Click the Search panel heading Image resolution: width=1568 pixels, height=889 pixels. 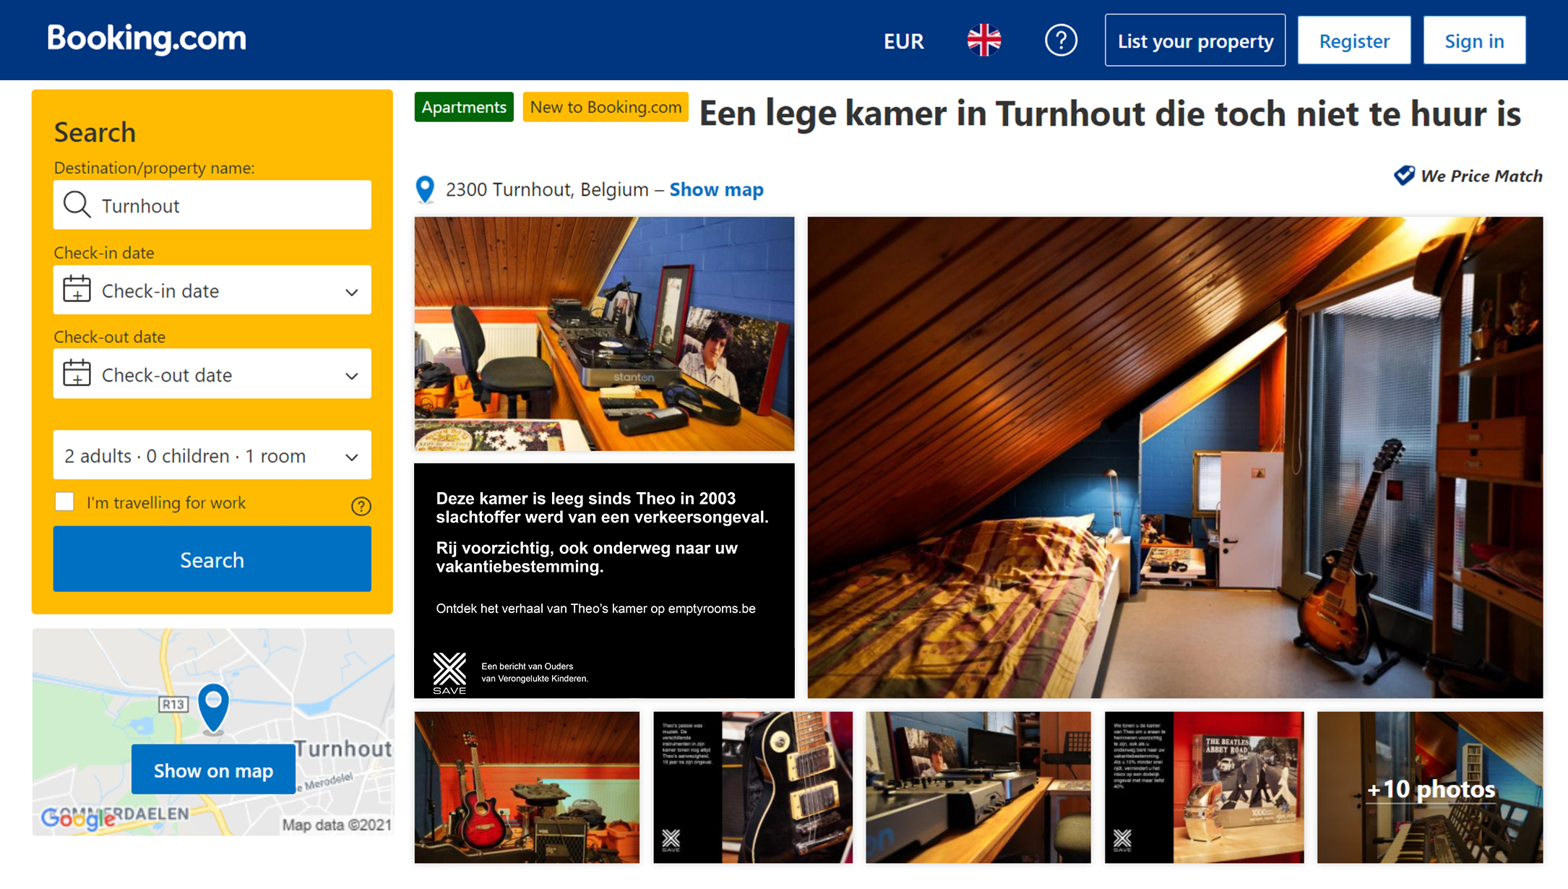[95, 132]
